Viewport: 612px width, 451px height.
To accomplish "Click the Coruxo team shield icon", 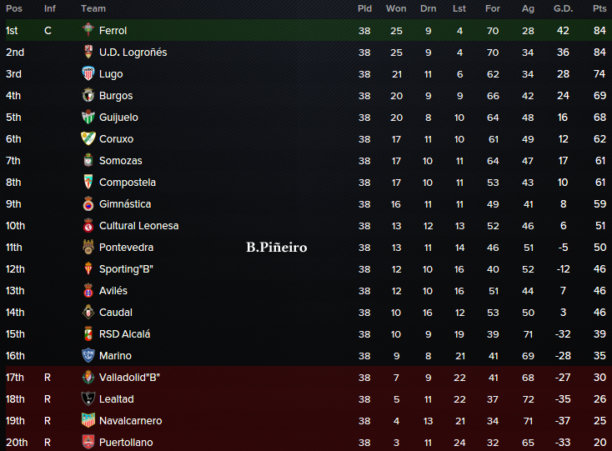I will click(88, 138).
